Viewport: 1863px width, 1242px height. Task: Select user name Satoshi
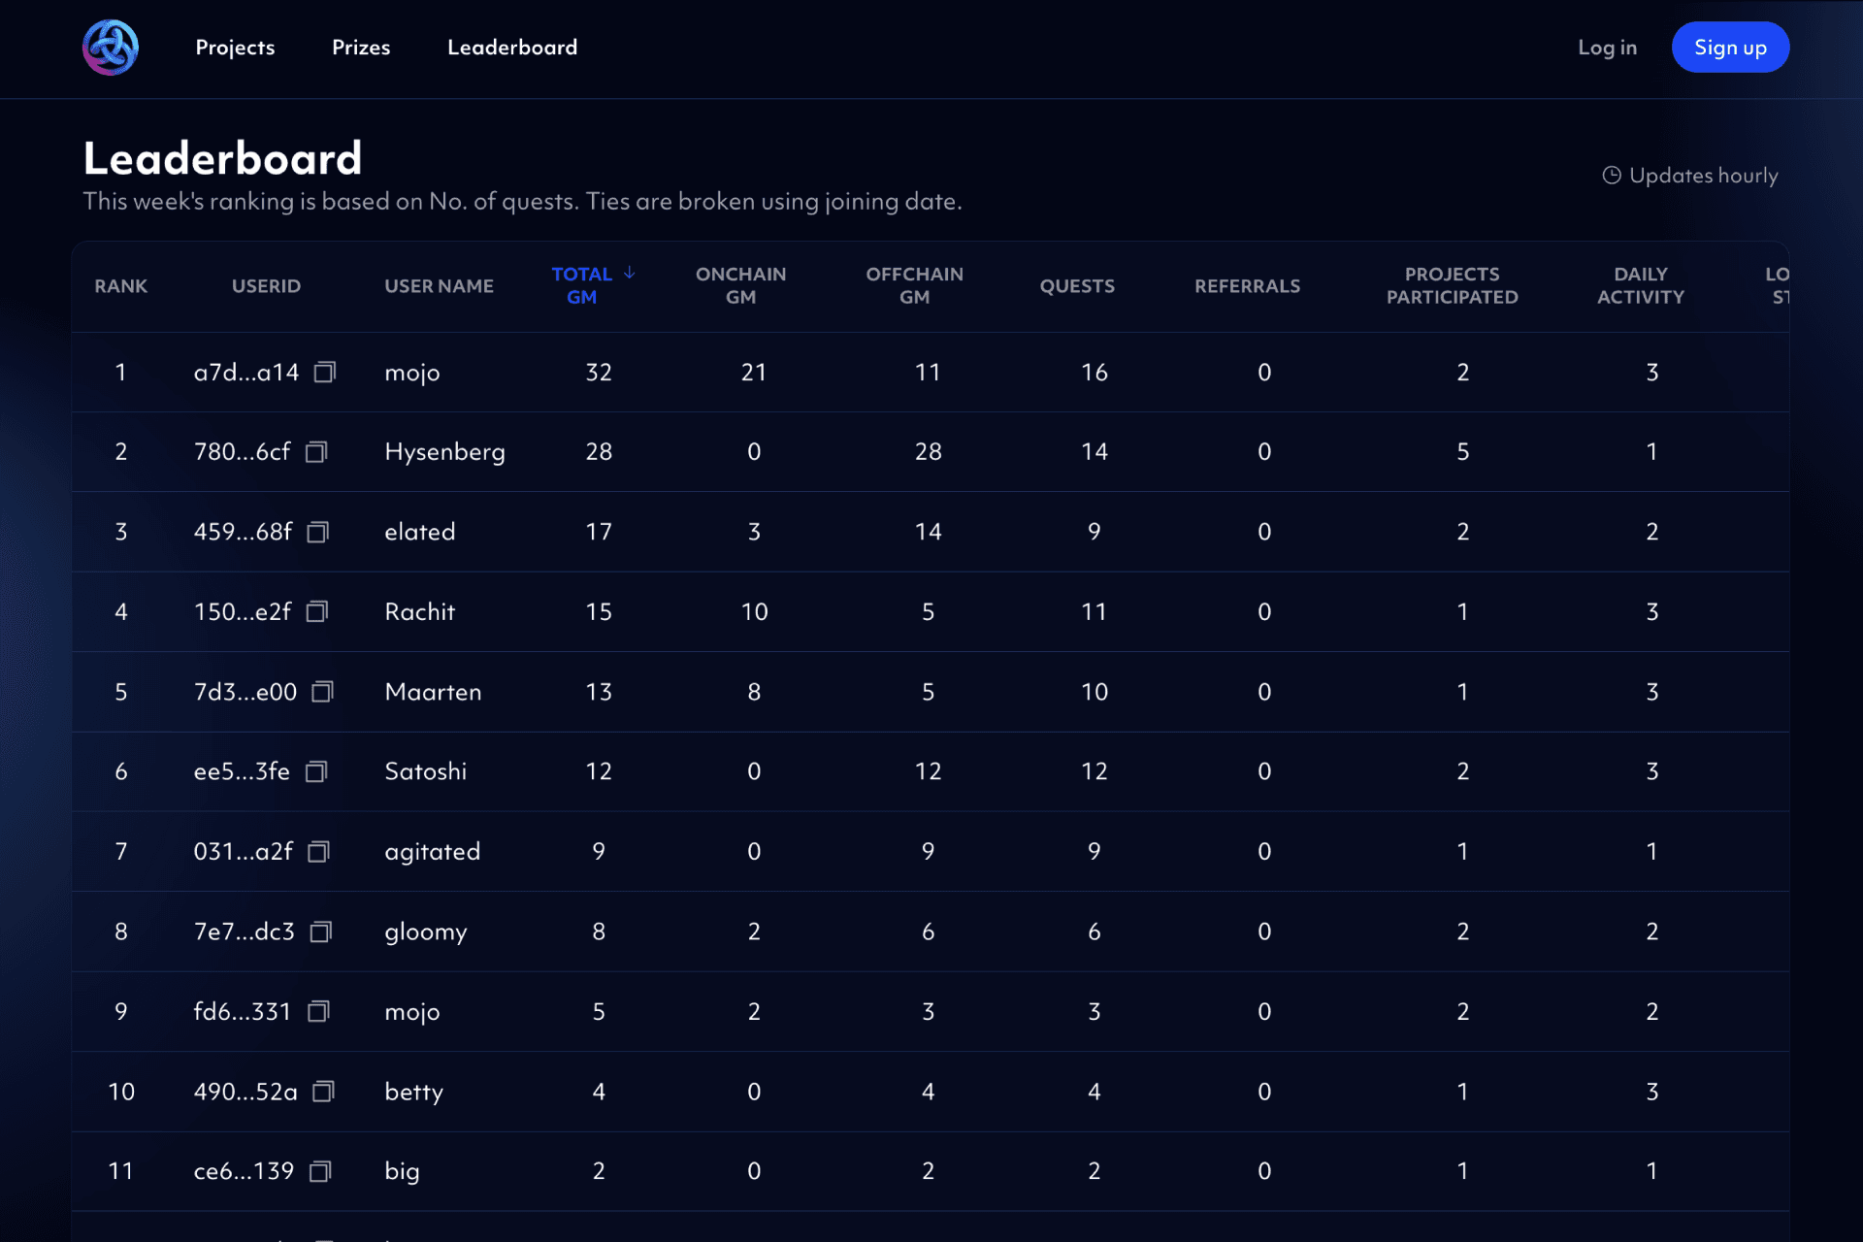point(426,771)
